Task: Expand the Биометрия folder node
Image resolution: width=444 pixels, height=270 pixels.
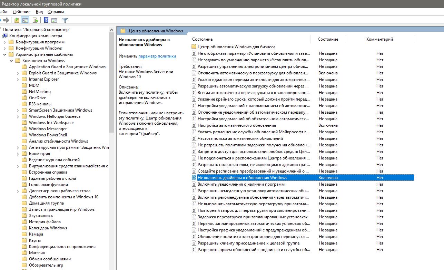Action: coord(18,154)
